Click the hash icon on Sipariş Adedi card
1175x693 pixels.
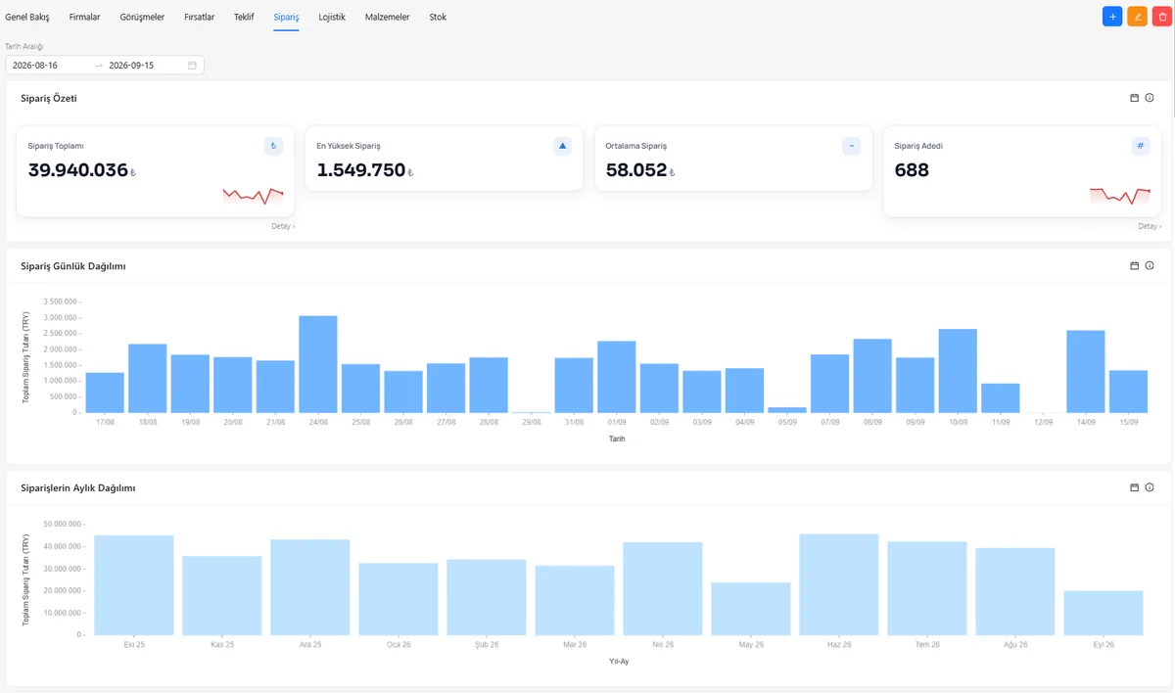tap(1141, 146)
